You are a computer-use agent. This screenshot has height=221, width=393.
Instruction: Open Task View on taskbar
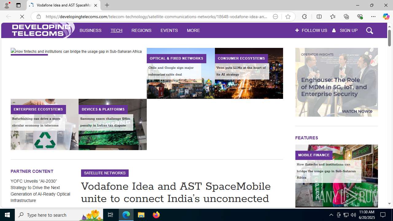pyautogui.click(x=111, y=215)
